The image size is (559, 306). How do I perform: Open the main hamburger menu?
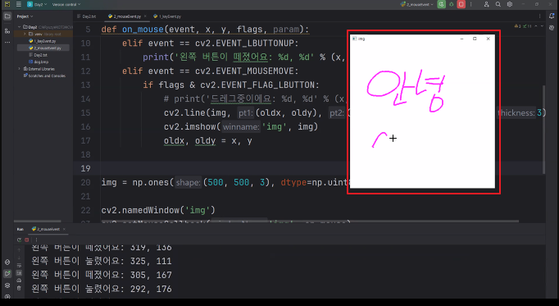[x=19, y=4]
